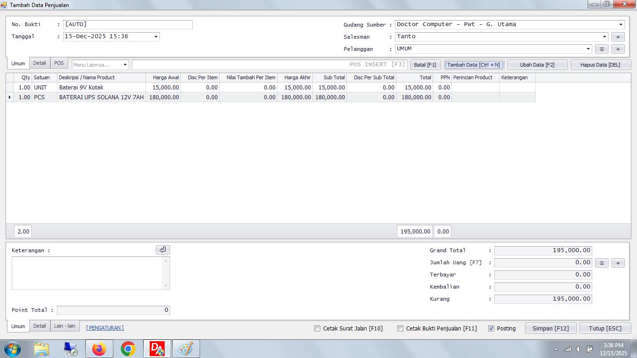Enable Cetak Bukti Penjualan option
This screenshot has height=358, width=637.
pos(400,328)
